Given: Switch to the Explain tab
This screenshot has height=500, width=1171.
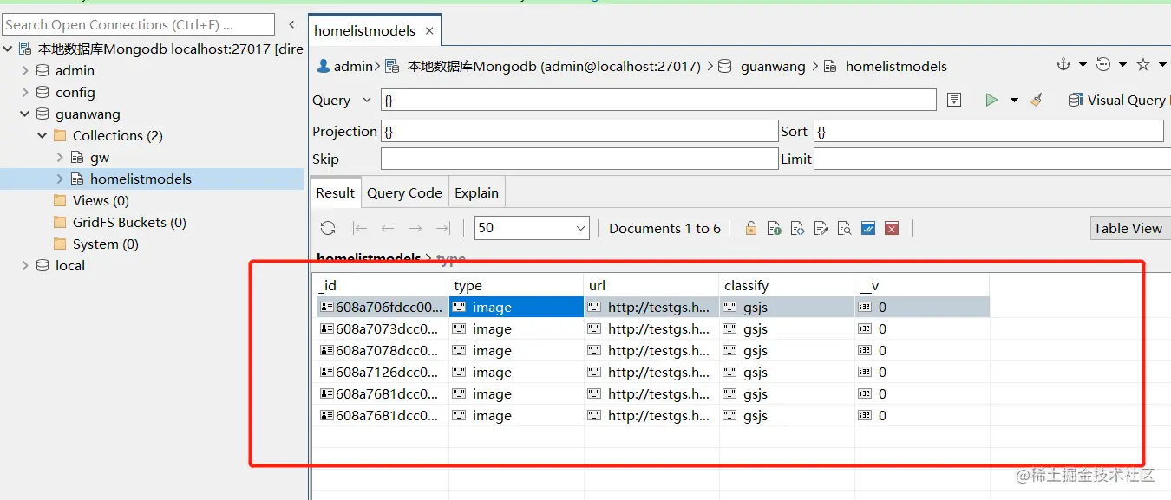Looking at the screenshot, I should 476,192.
